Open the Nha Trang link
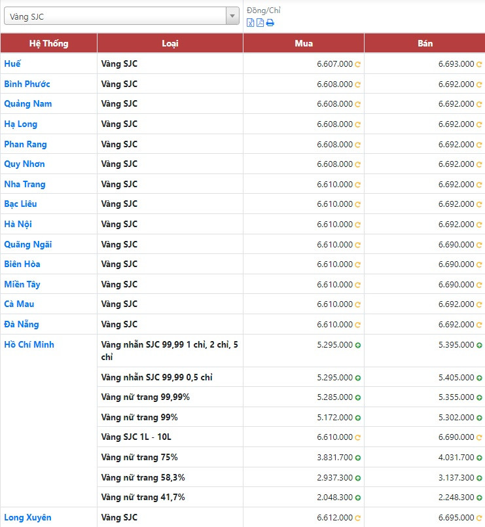 [24, 184]
